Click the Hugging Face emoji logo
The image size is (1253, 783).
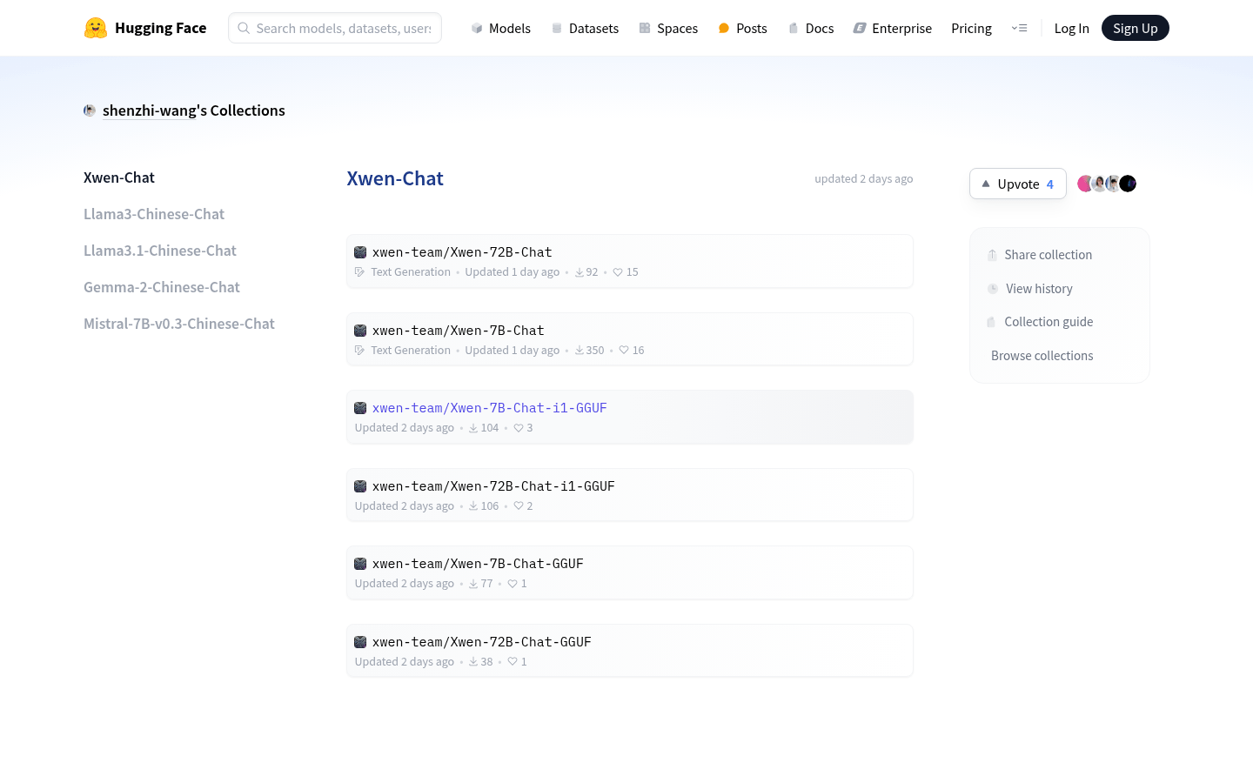97,27
